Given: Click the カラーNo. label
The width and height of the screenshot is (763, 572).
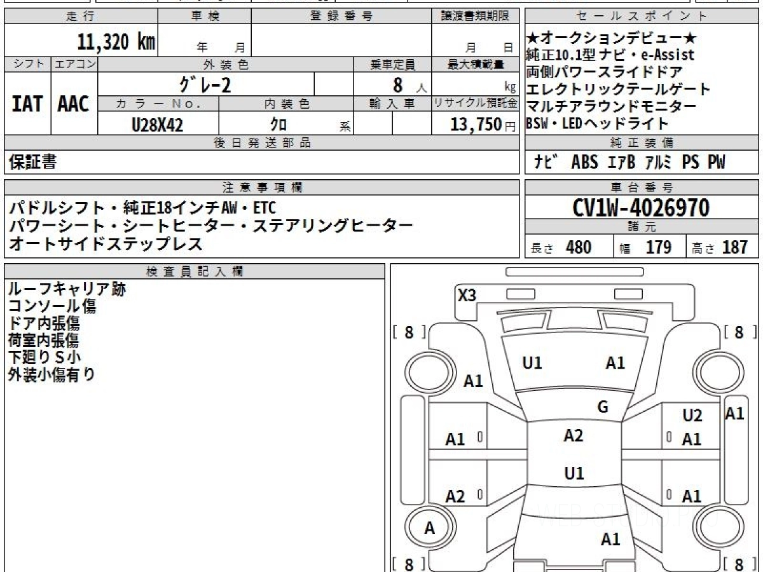Looking at the screenshot, I should (x=158, y=104).
